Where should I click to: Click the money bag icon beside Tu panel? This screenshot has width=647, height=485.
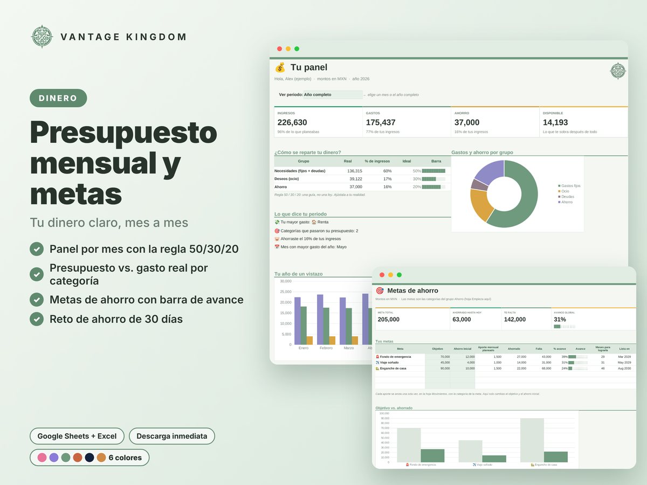(280, 67)
